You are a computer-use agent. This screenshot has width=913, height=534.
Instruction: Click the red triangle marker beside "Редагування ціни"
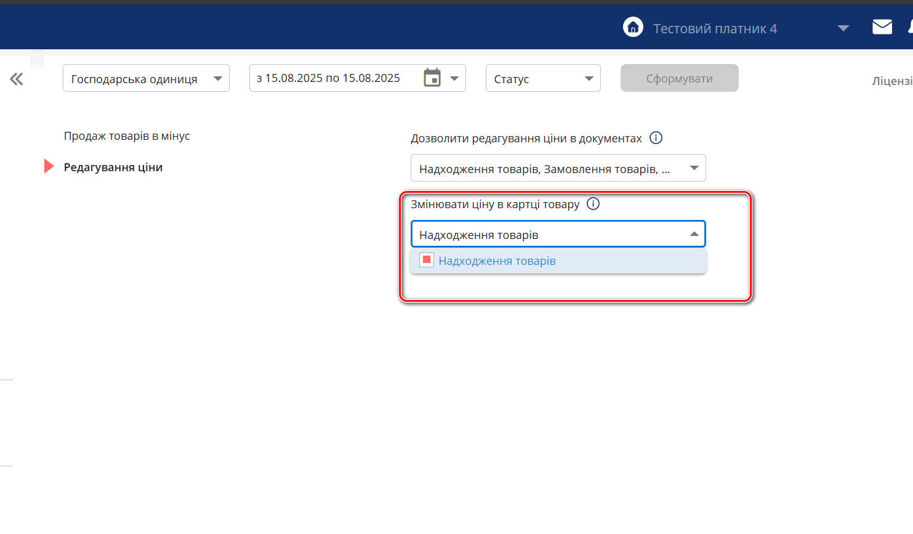pyautogui.click(x=49, y=166)
